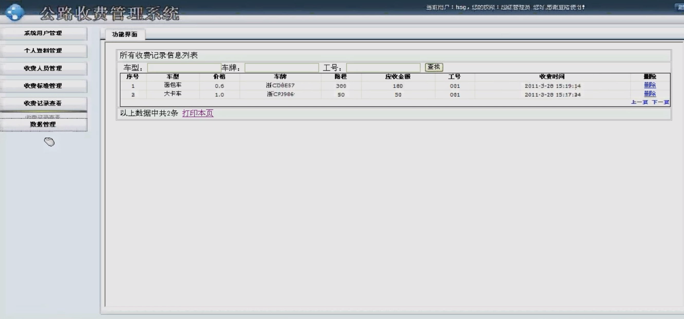Viewport: 684px width, 319px height.
Task: Expand 收费记录查看 sidebar menu
Action: pyautogui.click(x=43, y=103)
